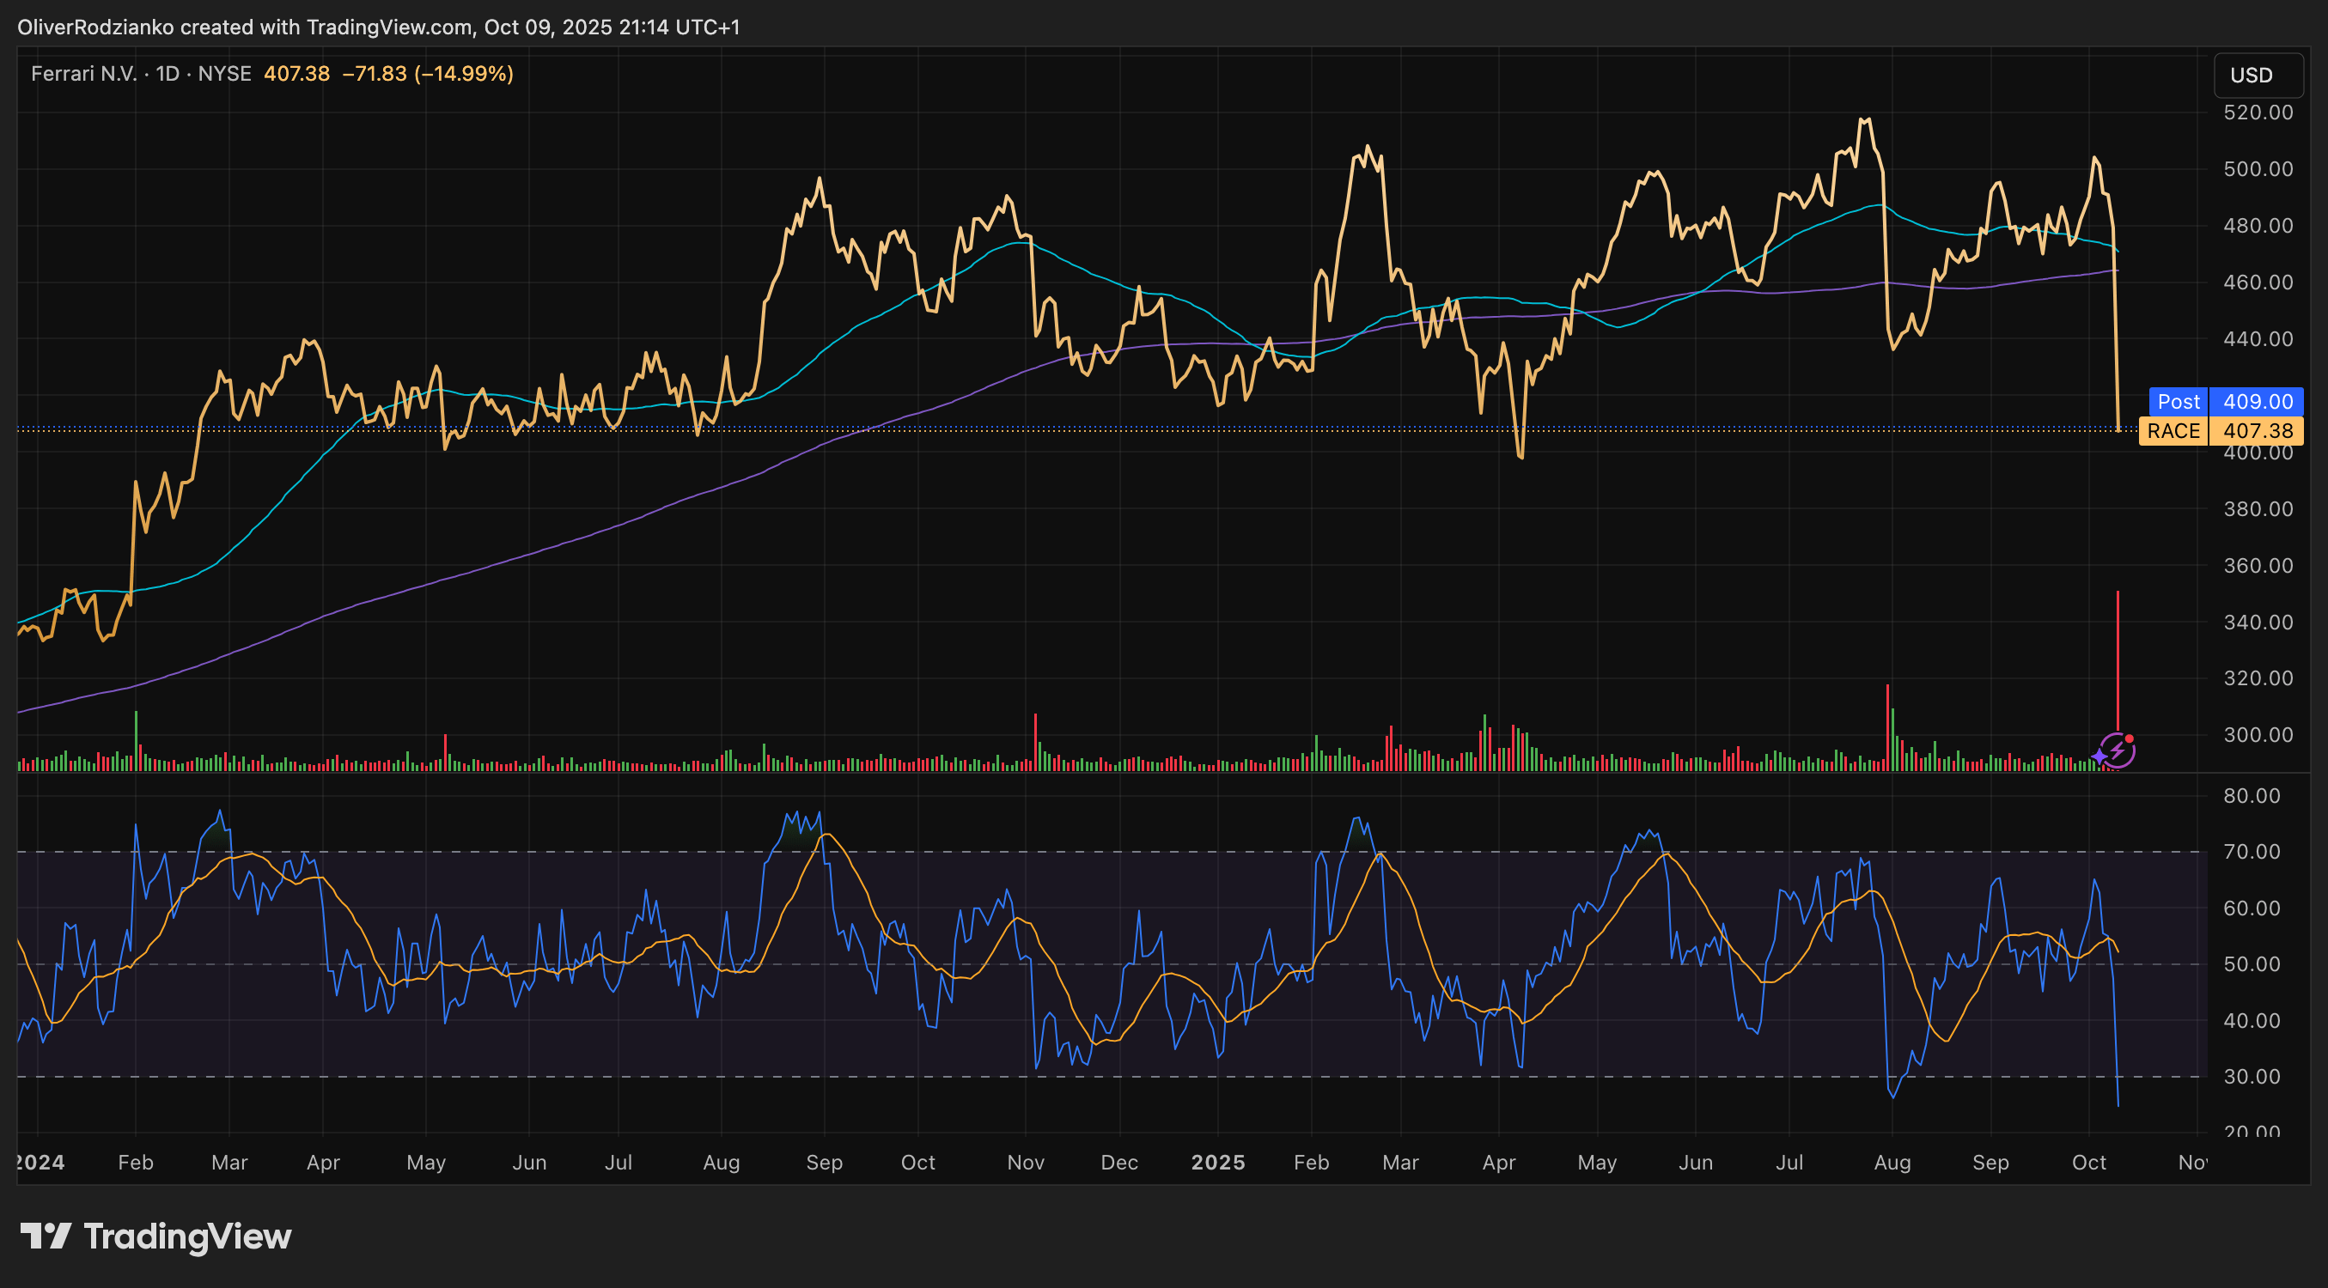
Task: Click the 460.00 value on the price scale
Action: click(2259, 282)
